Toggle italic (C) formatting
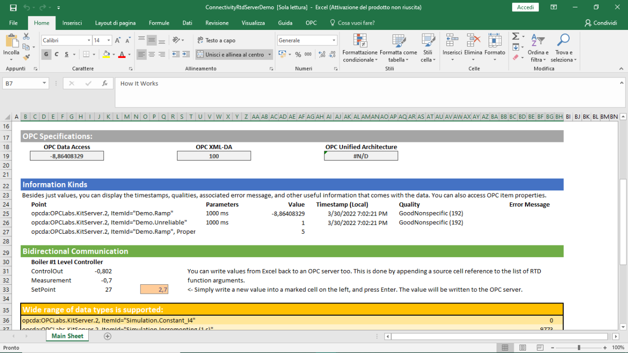The height and width of the screenshot is (353, 628). click(x=56, y=54)
